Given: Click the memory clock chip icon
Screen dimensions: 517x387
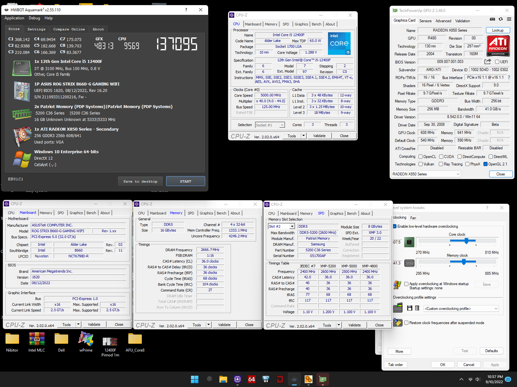Looking at the screenshot, I should click(409, 263).
